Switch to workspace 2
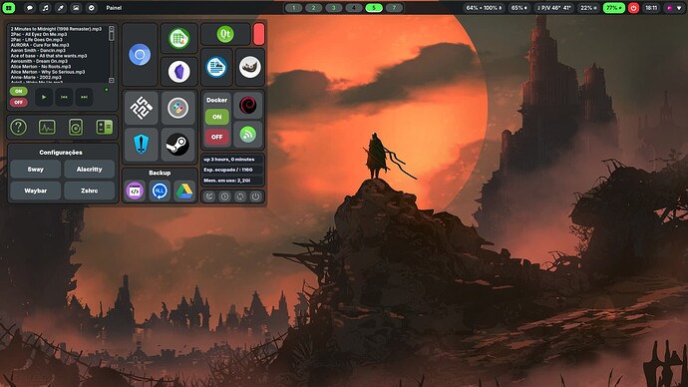The image size is (688, 387). [313, 8]
